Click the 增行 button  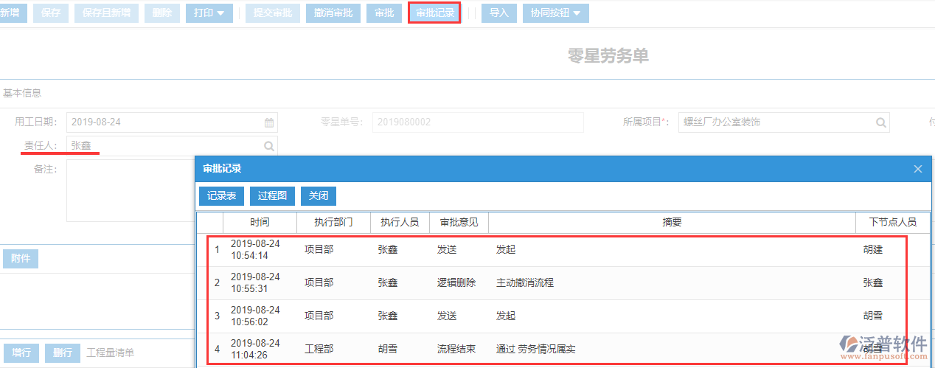[21, 353]
